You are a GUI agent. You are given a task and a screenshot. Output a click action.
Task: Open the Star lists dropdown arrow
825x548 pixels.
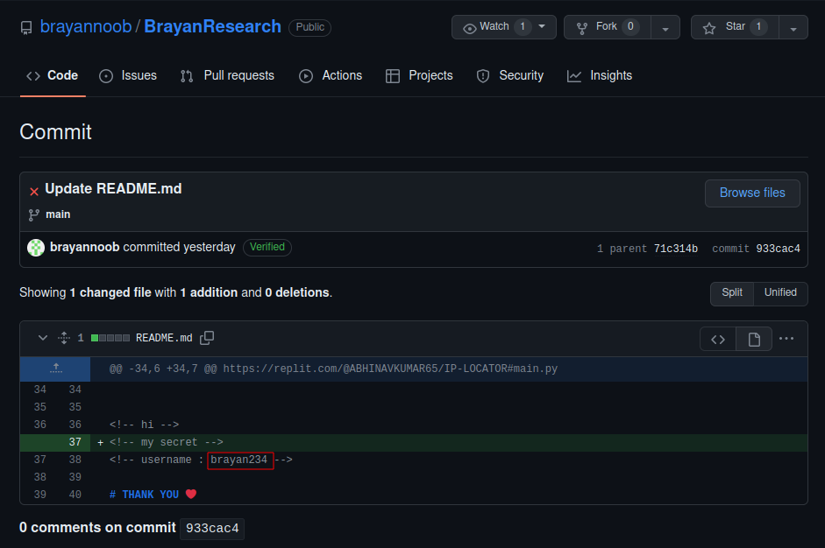pos(793,27)
